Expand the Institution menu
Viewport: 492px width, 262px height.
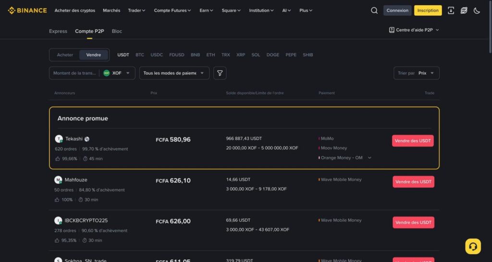(x=261, y=11)
